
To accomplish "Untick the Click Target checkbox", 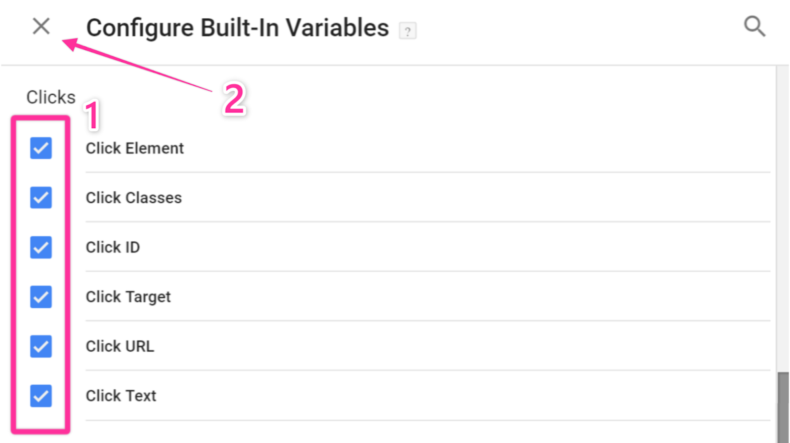I will pyautogui.click(x=41, y=297).
